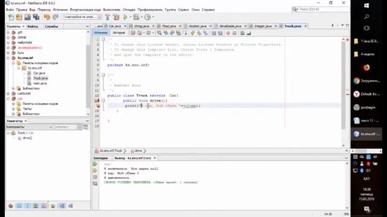Click the Build Project hammer icon
387x217 pixels.
click(x=108, y=17)
